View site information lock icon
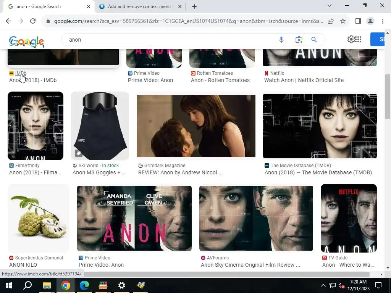Screen dimensions: 391x293 [x=48, y=21]
